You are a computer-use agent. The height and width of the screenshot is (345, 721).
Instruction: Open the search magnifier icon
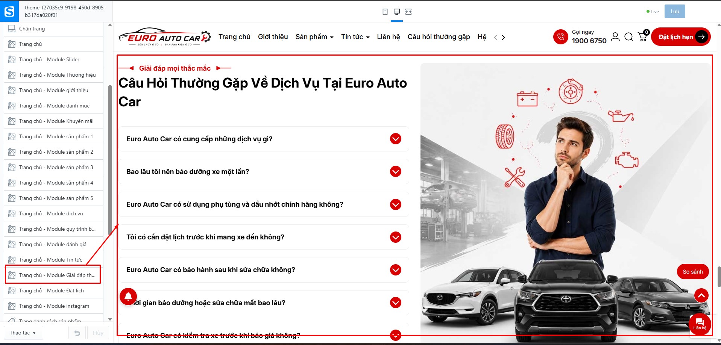click(x=628, y=37)
